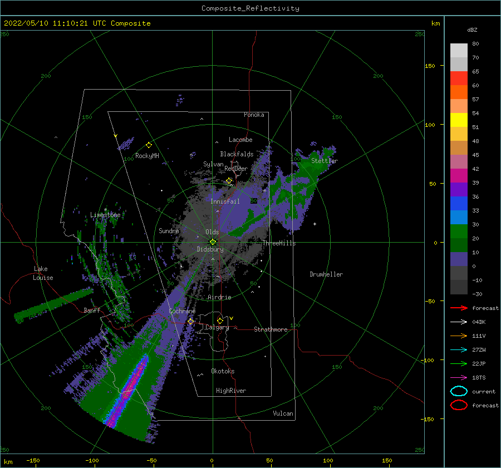Image resolution: width=501 pixels, height=468 pixels.
Task: Click the Airdrie town label
Action: pyautogui.click(x=219, y=297)
